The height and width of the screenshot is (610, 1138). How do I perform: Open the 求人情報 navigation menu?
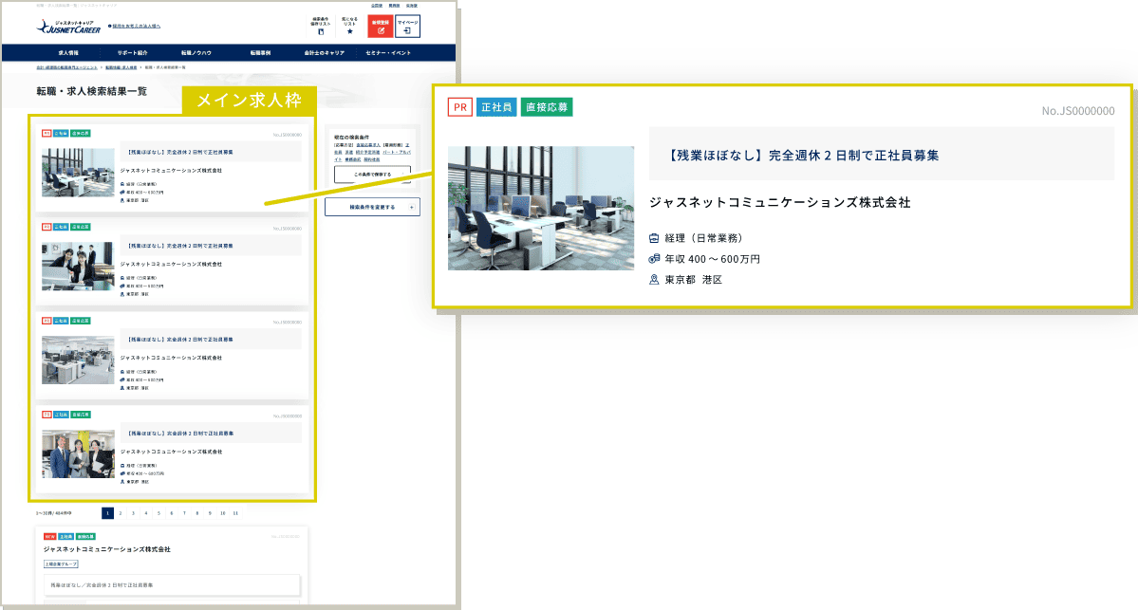coord(68,53)
